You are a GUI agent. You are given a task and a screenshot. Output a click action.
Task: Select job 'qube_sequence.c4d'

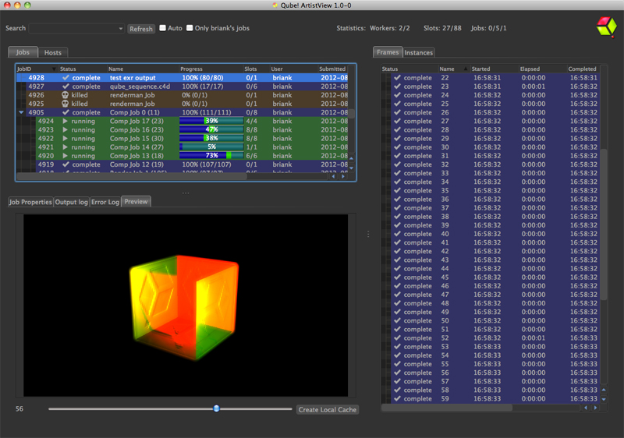tap(183, 87)
